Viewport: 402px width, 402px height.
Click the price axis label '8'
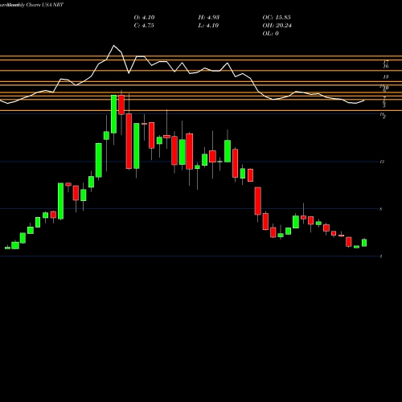[x=381, y=209]
